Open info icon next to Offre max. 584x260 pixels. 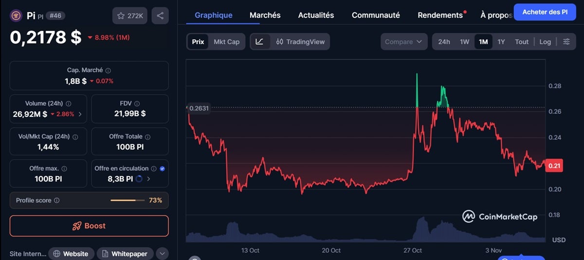pos(64,169)
